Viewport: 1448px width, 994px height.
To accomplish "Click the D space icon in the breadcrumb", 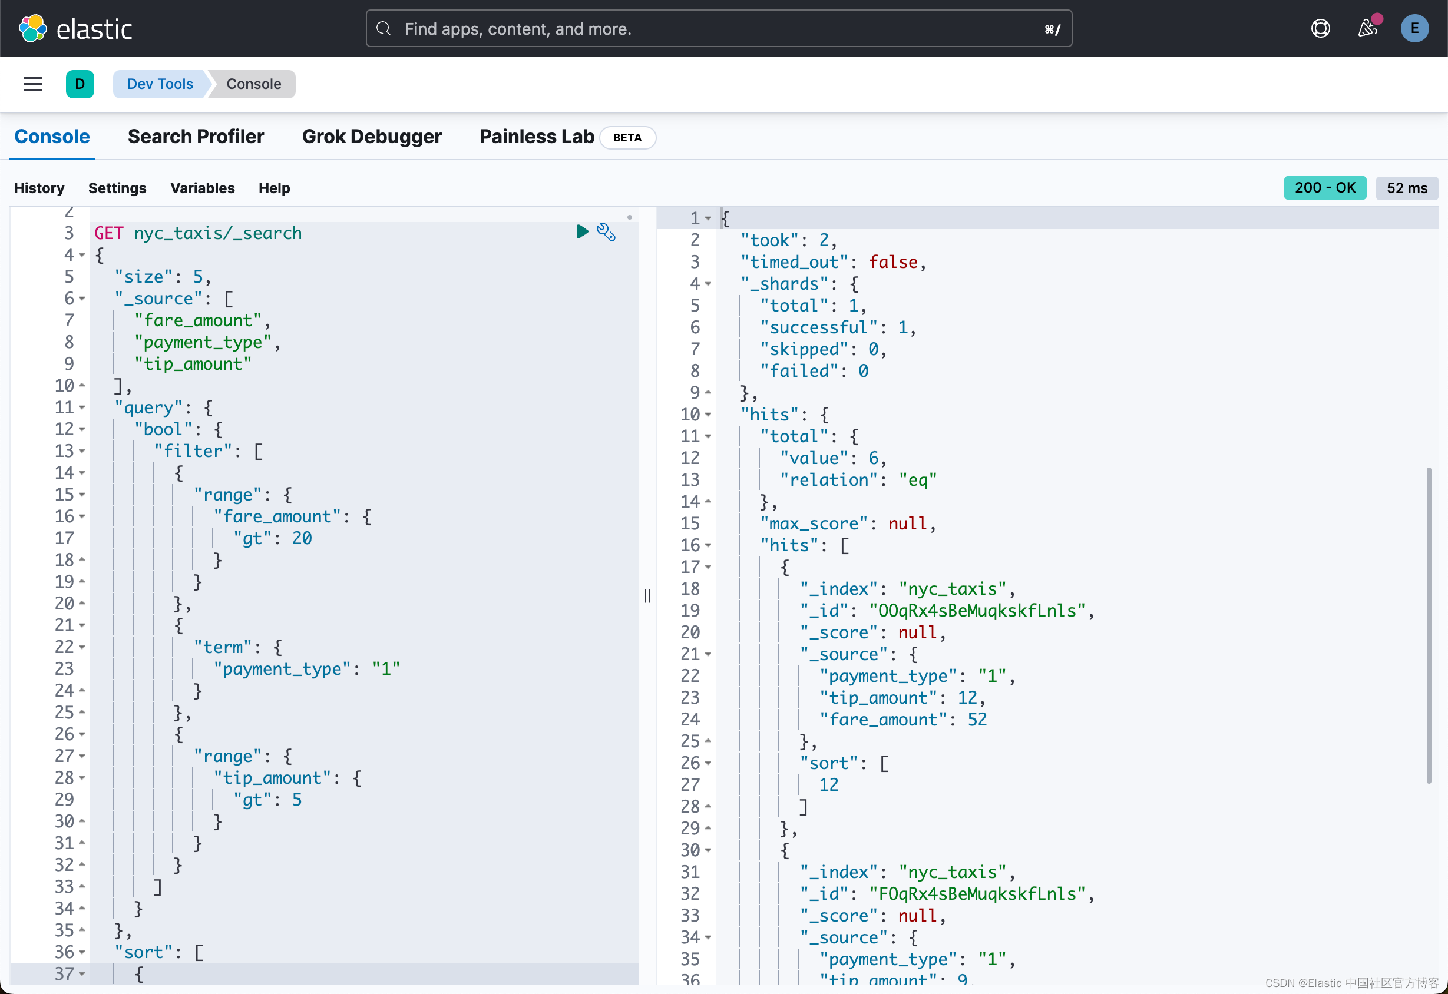I will pos(80,84).
